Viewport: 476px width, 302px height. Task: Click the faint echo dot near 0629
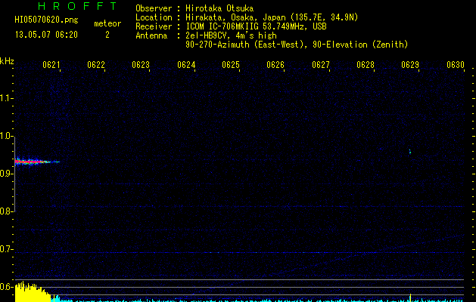pos(410,151)
